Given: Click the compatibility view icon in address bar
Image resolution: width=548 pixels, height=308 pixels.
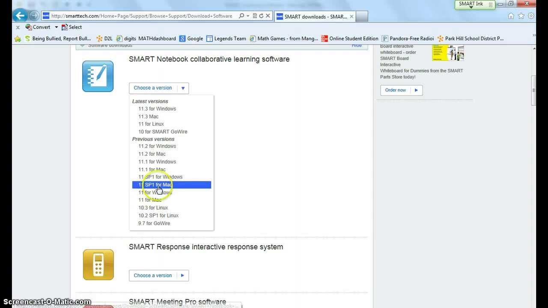Looking at the screenshot, I should tap(255, 16).
